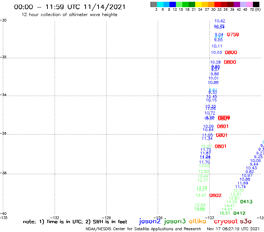Click the -129 longitude axis label
The image size is (264, 232).
(x=106, y=218)
